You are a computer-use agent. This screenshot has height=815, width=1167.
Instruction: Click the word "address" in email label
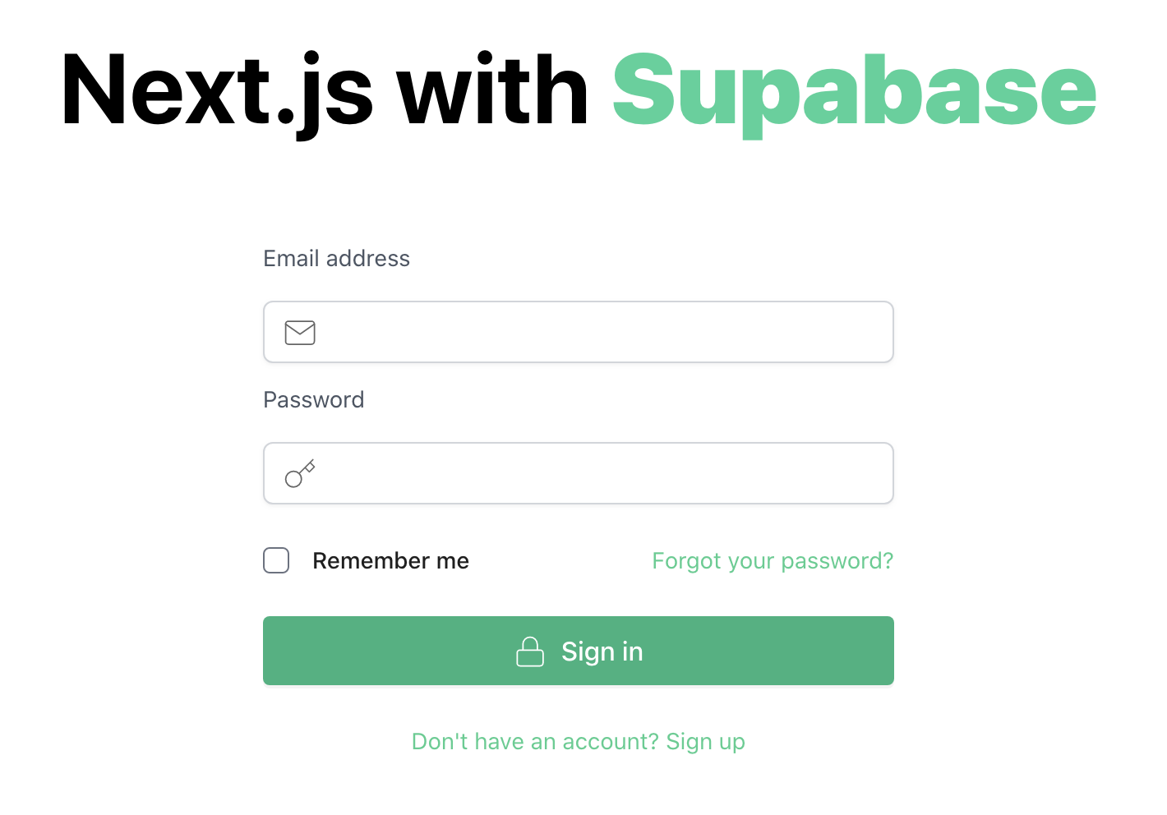[x=367, y=259]
